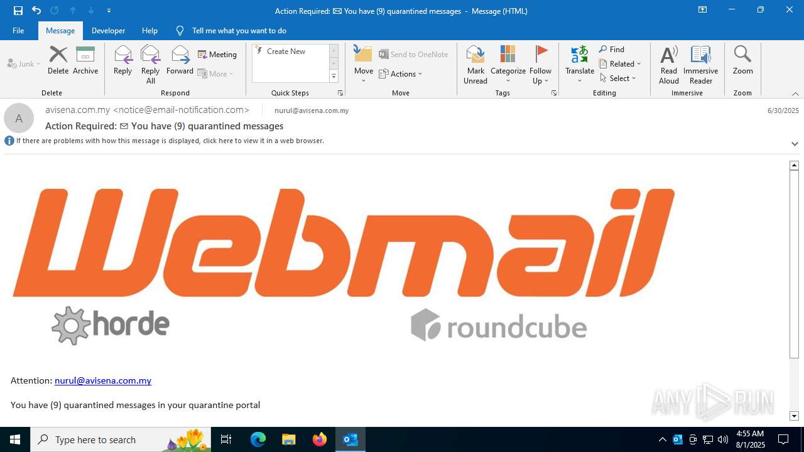Open the Zoom dialog

(742, 60)
